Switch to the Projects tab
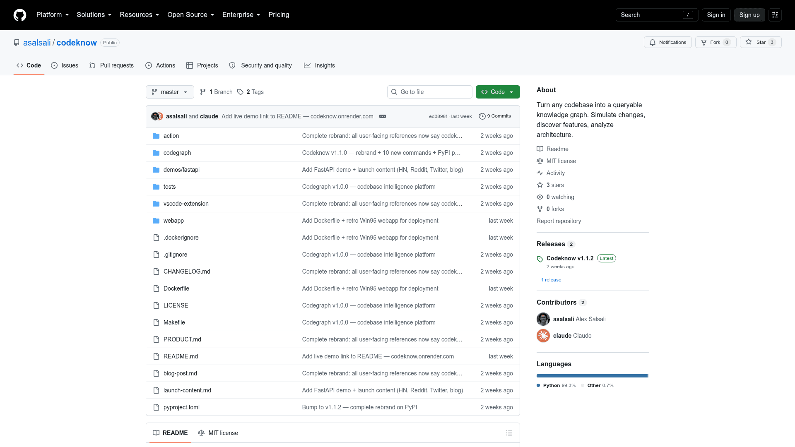This screenshot has width=795, height=447. pos(202,65)
